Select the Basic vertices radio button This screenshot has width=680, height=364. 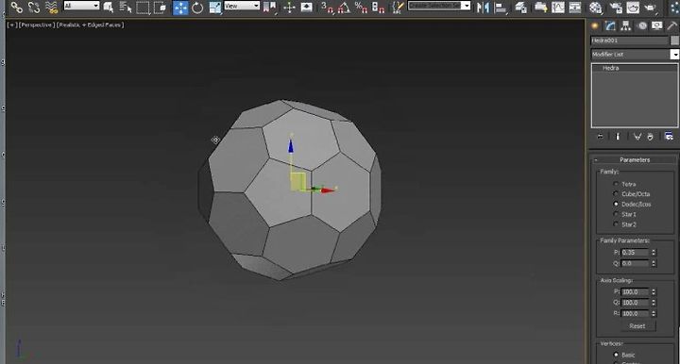click(x=616, y=355)
